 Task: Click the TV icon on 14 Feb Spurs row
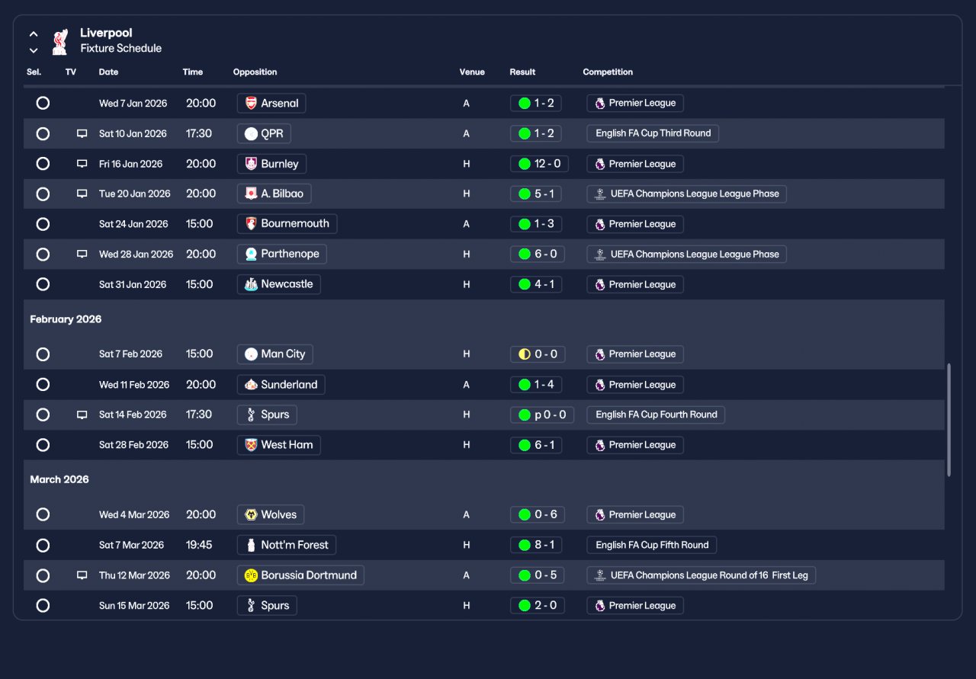pos(82,415)
